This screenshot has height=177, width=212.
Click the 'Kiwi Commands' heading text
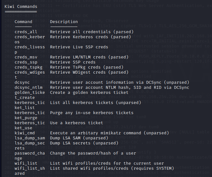[21, 7]
